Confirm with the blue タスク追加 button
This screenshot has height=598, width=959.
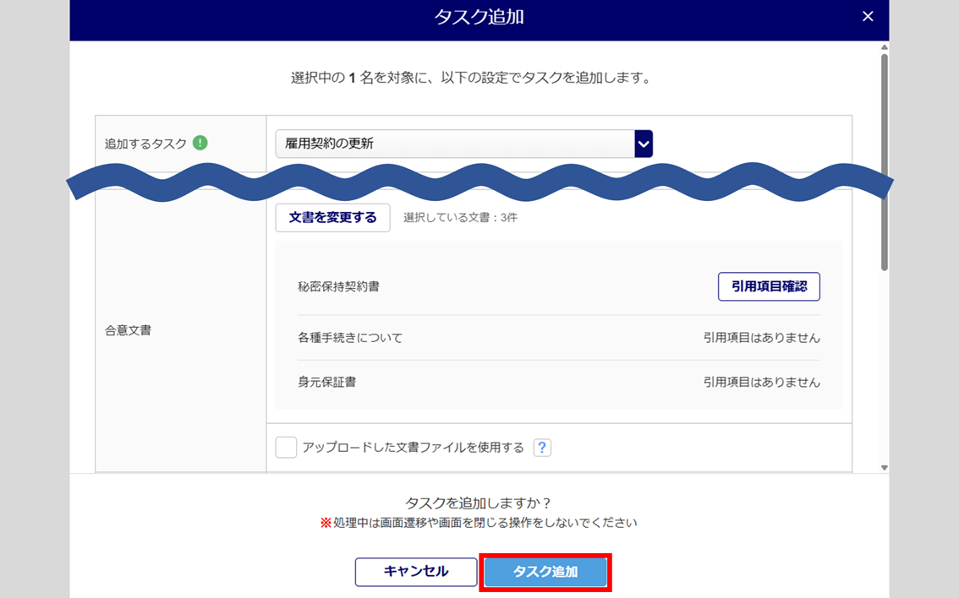[545, 572]
